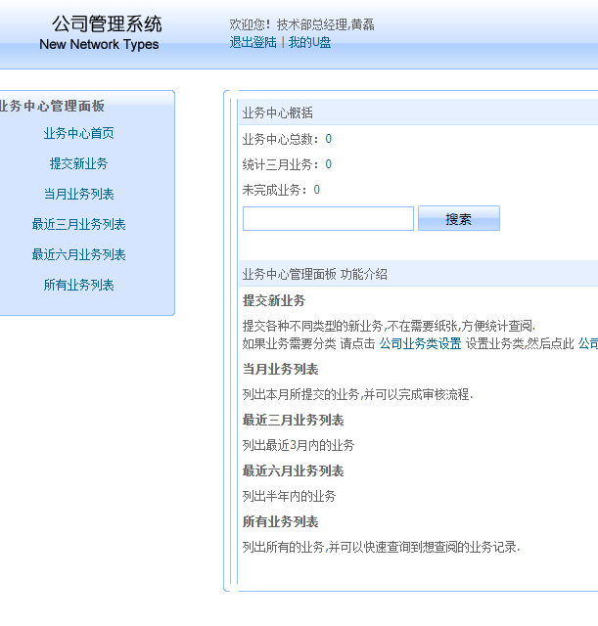Click the bold 所有业务列表 heading
Image resolution: width=598 pixels, height=626 pixels.
pyautogui.click(x=281, y=521)
